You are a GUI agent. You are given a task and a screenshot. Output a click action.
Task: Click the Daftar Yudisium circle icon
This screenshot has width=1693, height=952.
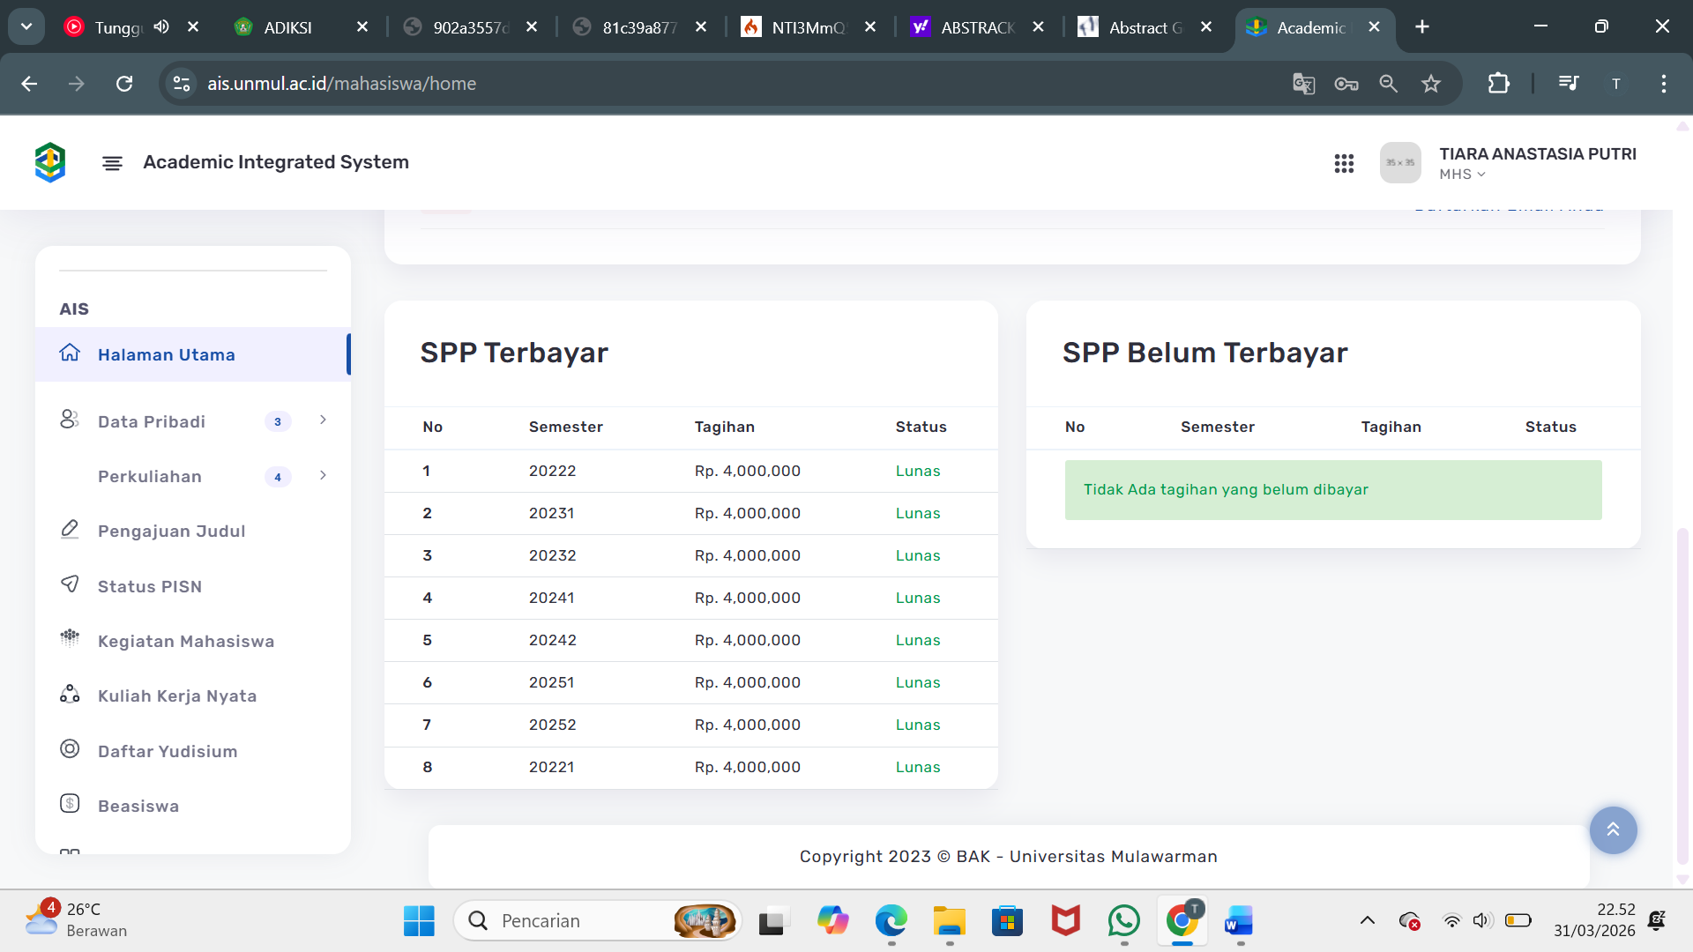point(70,749)
